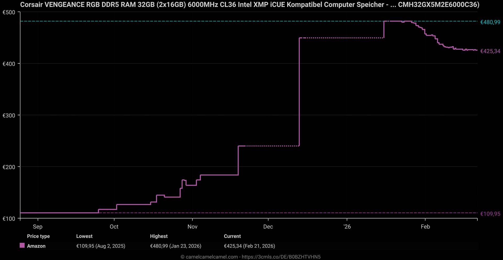Click the €500 label on the price axis
Viewport: 503px width, 260px height.
pyautogui.click(x=9, y=12)
